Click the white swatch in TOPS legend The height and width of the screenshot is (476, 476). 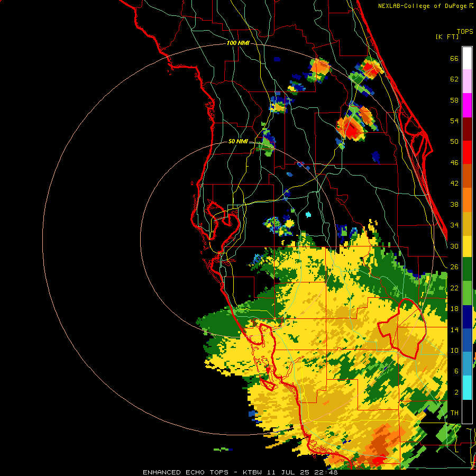coord(467,58)
